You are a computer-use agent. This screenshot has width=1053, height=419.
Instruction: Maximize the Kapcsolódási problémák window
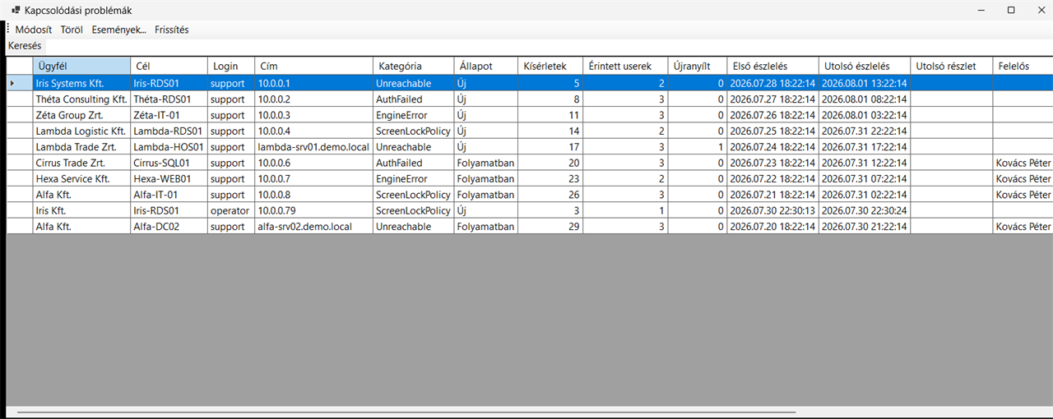[1011, 10]
